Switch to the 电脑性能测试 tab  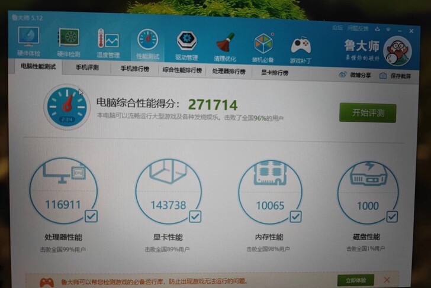38,66
